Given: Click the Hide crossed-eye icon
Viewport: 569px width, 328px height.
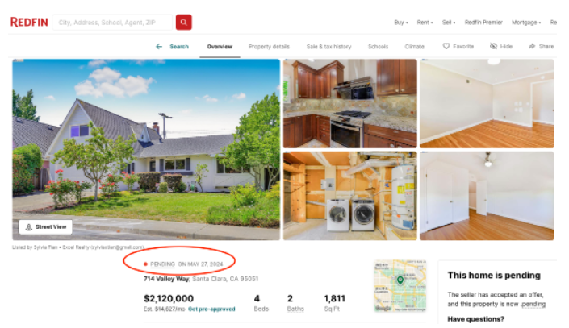Looking at the screenshot, I should point(493,46).
